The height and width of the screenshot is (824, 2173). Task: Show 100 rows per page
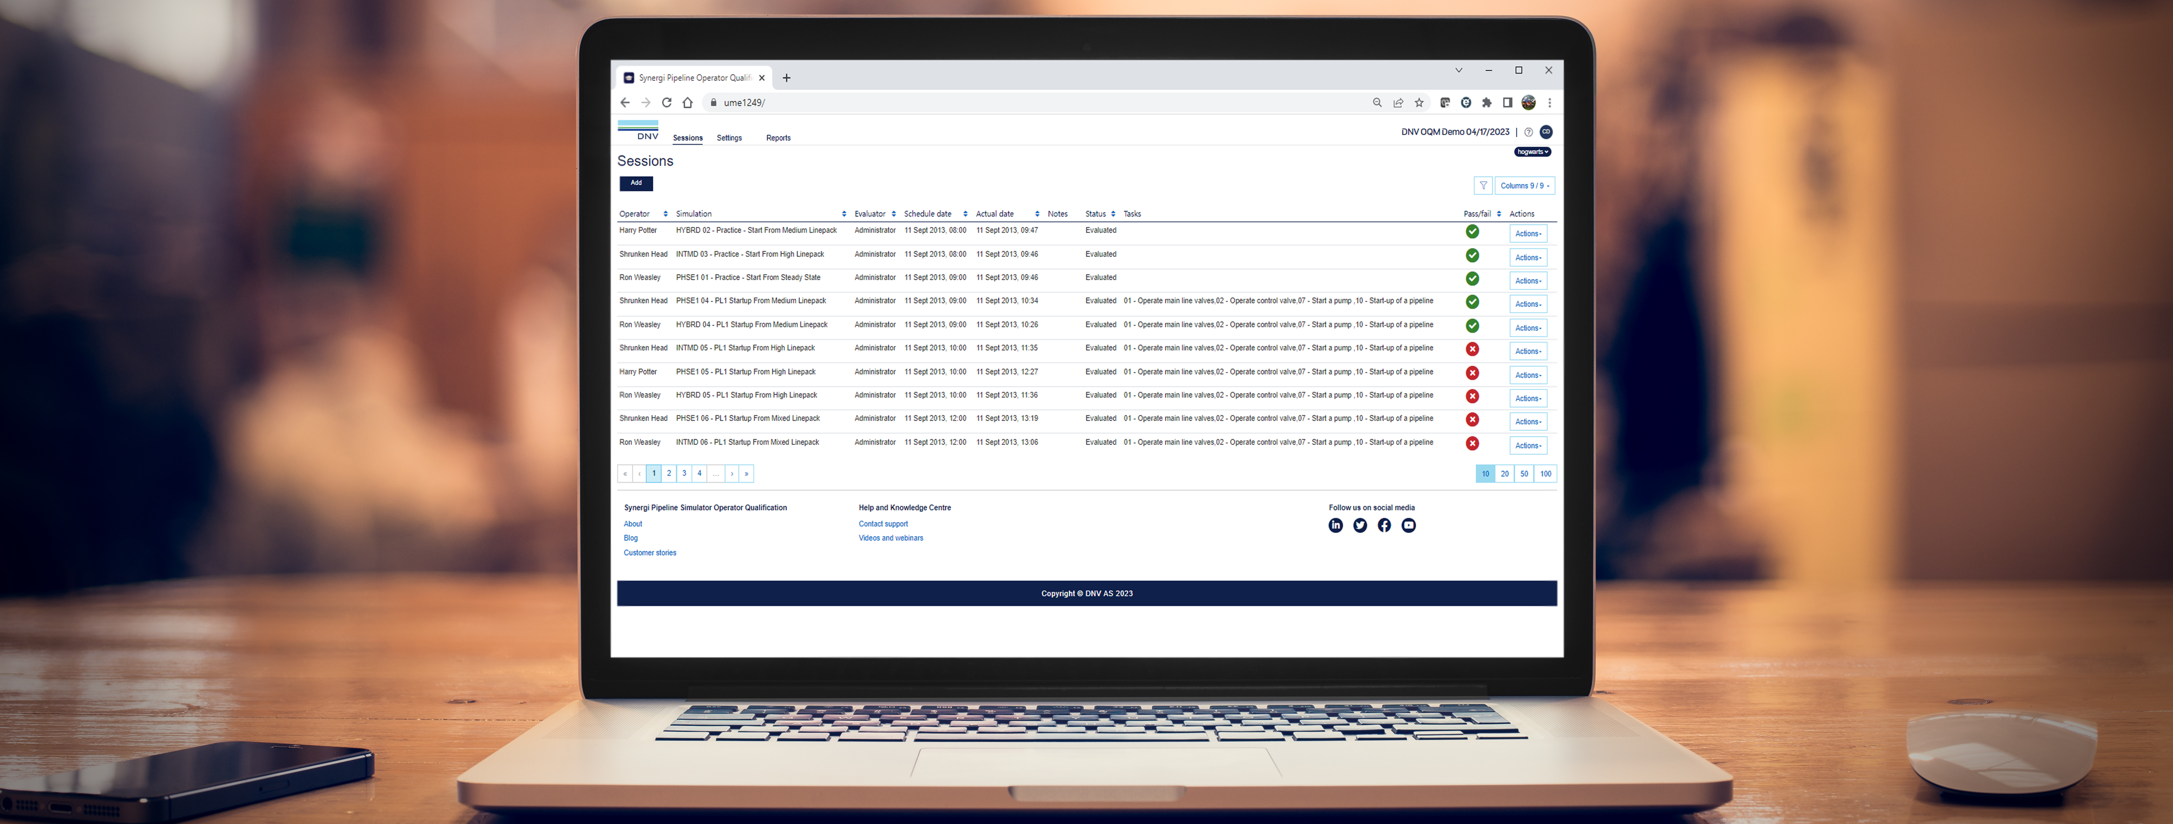point(1545,474)
